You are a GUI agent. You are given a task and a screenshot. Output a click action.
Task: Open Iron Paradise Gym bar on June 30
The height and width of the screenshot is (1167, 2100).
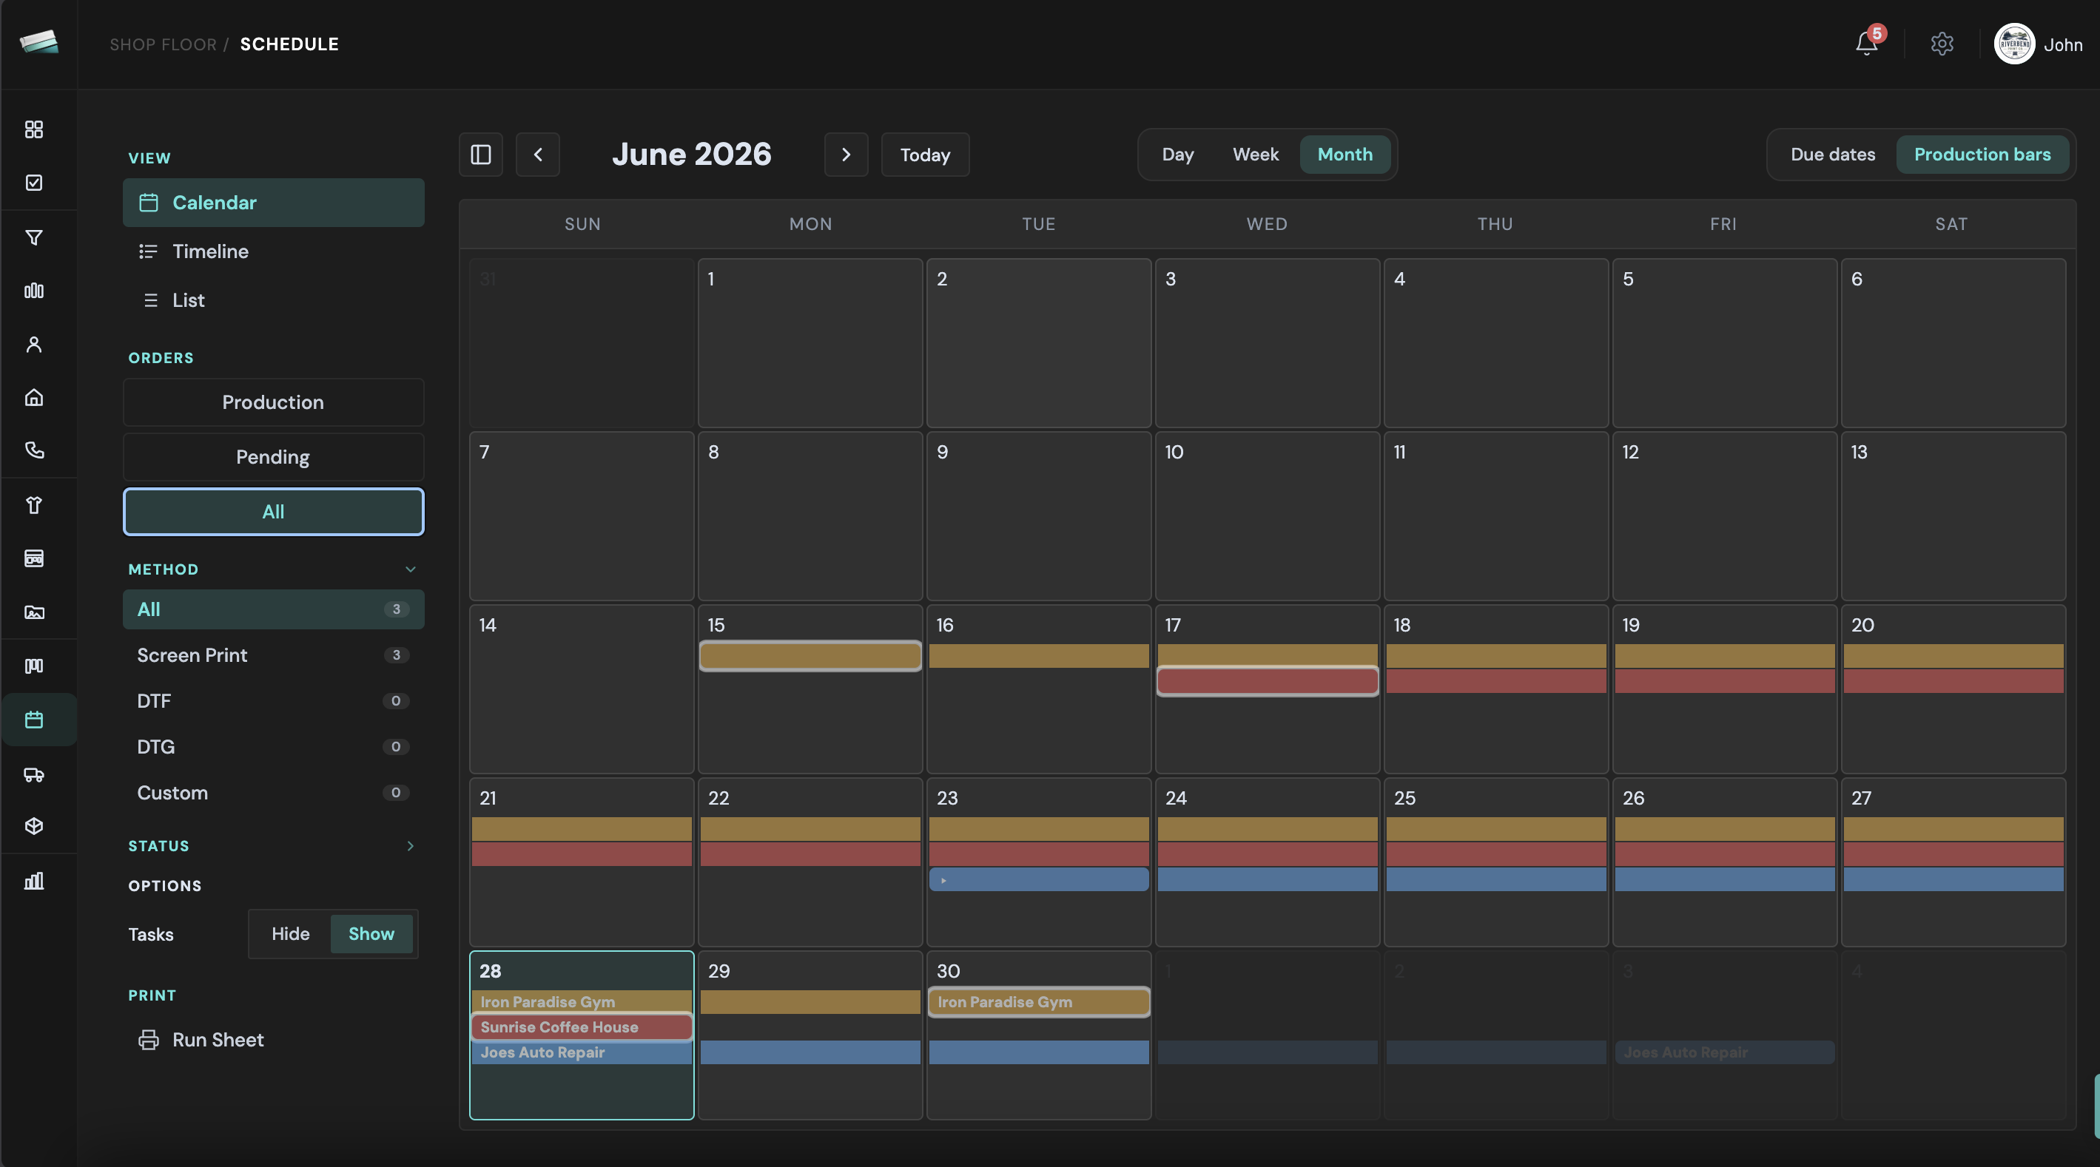click(x=1039, y=1002)
